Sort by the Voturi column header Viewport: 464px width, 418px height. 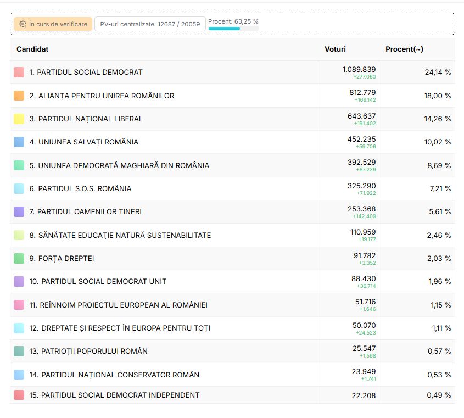(335, 49)
